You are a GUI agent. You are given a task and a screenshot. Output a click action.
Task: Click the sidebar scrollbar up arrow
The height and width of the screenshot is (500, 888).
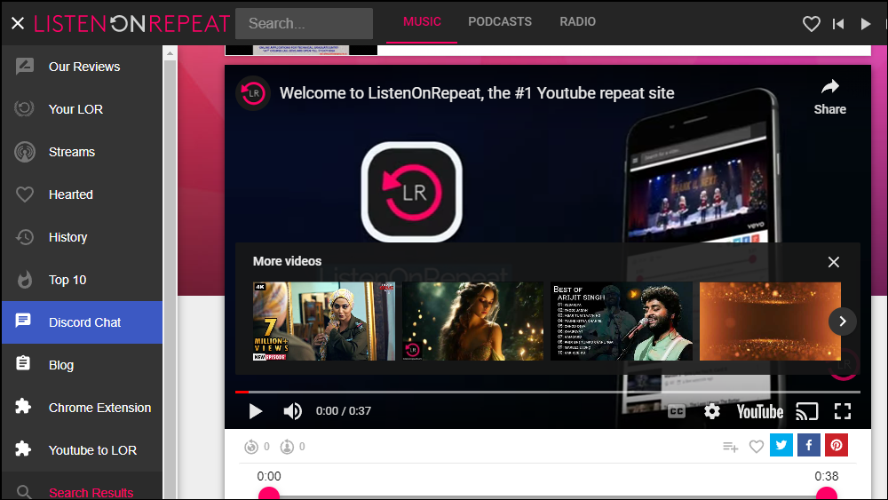click(170, 54)
